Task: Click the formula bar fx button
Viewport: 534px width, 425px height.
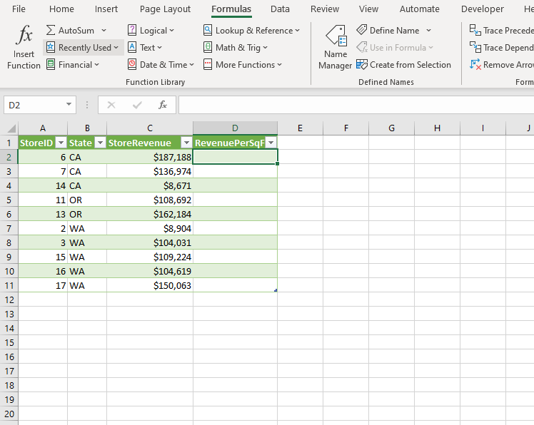Action: (x=163, y=105)
